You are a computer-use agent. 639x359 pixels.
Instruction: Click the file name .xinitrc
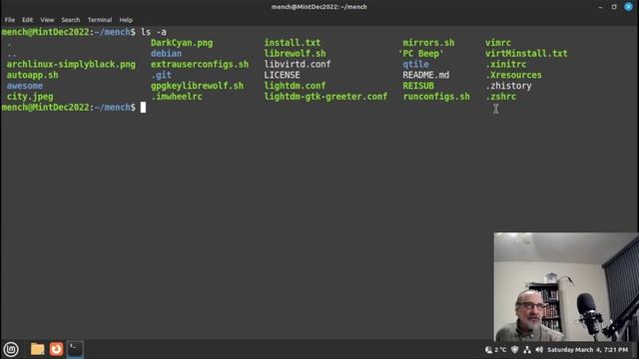(506, 64)
